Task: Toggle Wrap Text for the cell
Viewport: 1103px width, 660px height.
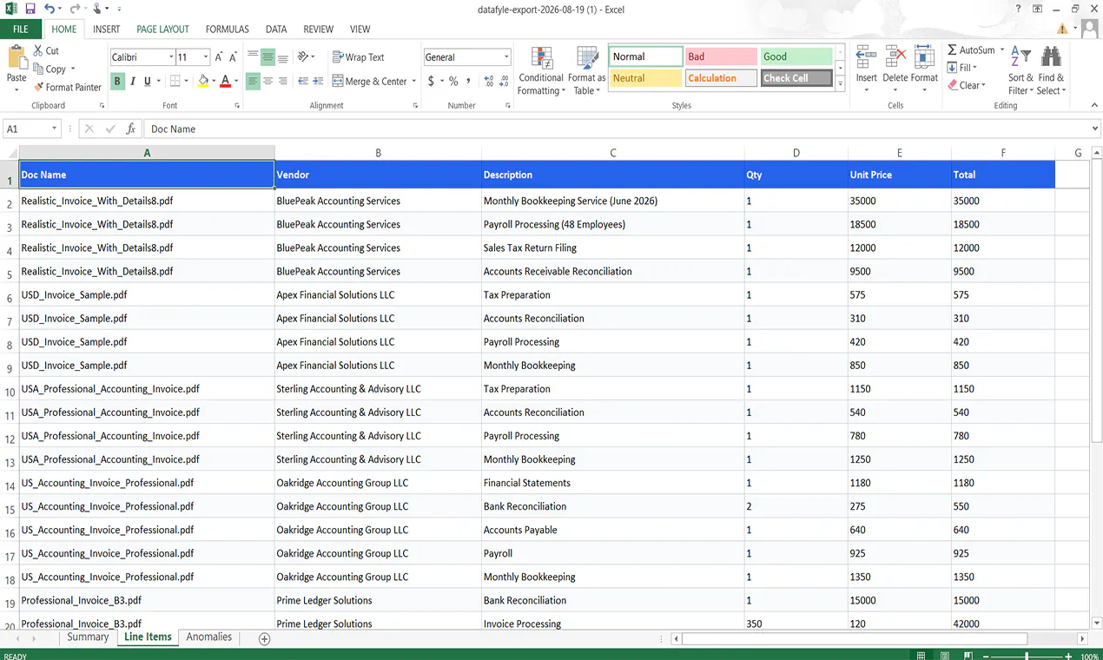Action: [x=358, y=57]
